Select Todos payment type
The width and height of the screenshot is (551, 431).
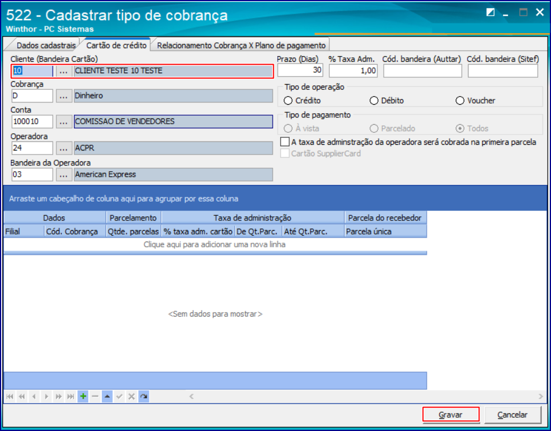point(471,129)
